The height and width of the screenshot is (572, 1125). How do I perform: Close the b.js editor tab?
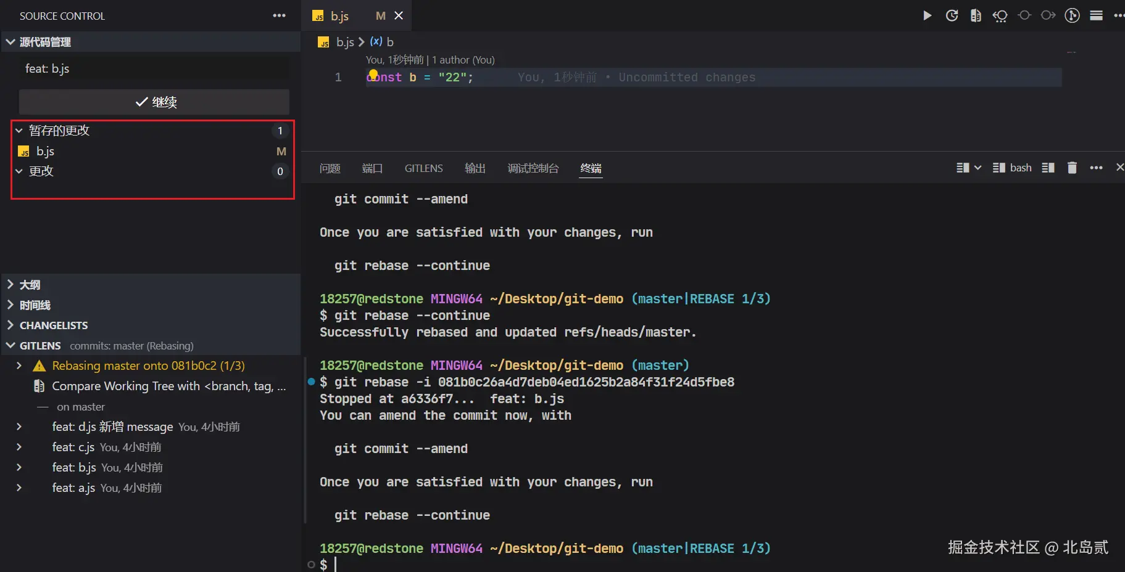click(399, 15)
